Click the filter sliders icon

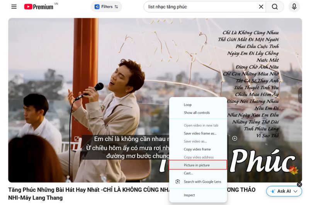click(x=117, y=7)
